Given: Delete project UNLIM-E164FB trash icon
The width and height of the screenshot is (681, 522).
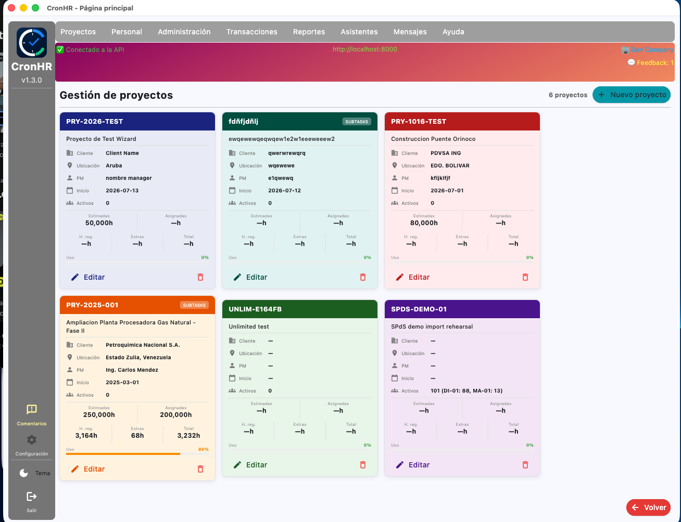Looking at the screenshot, I should point(363,465).
